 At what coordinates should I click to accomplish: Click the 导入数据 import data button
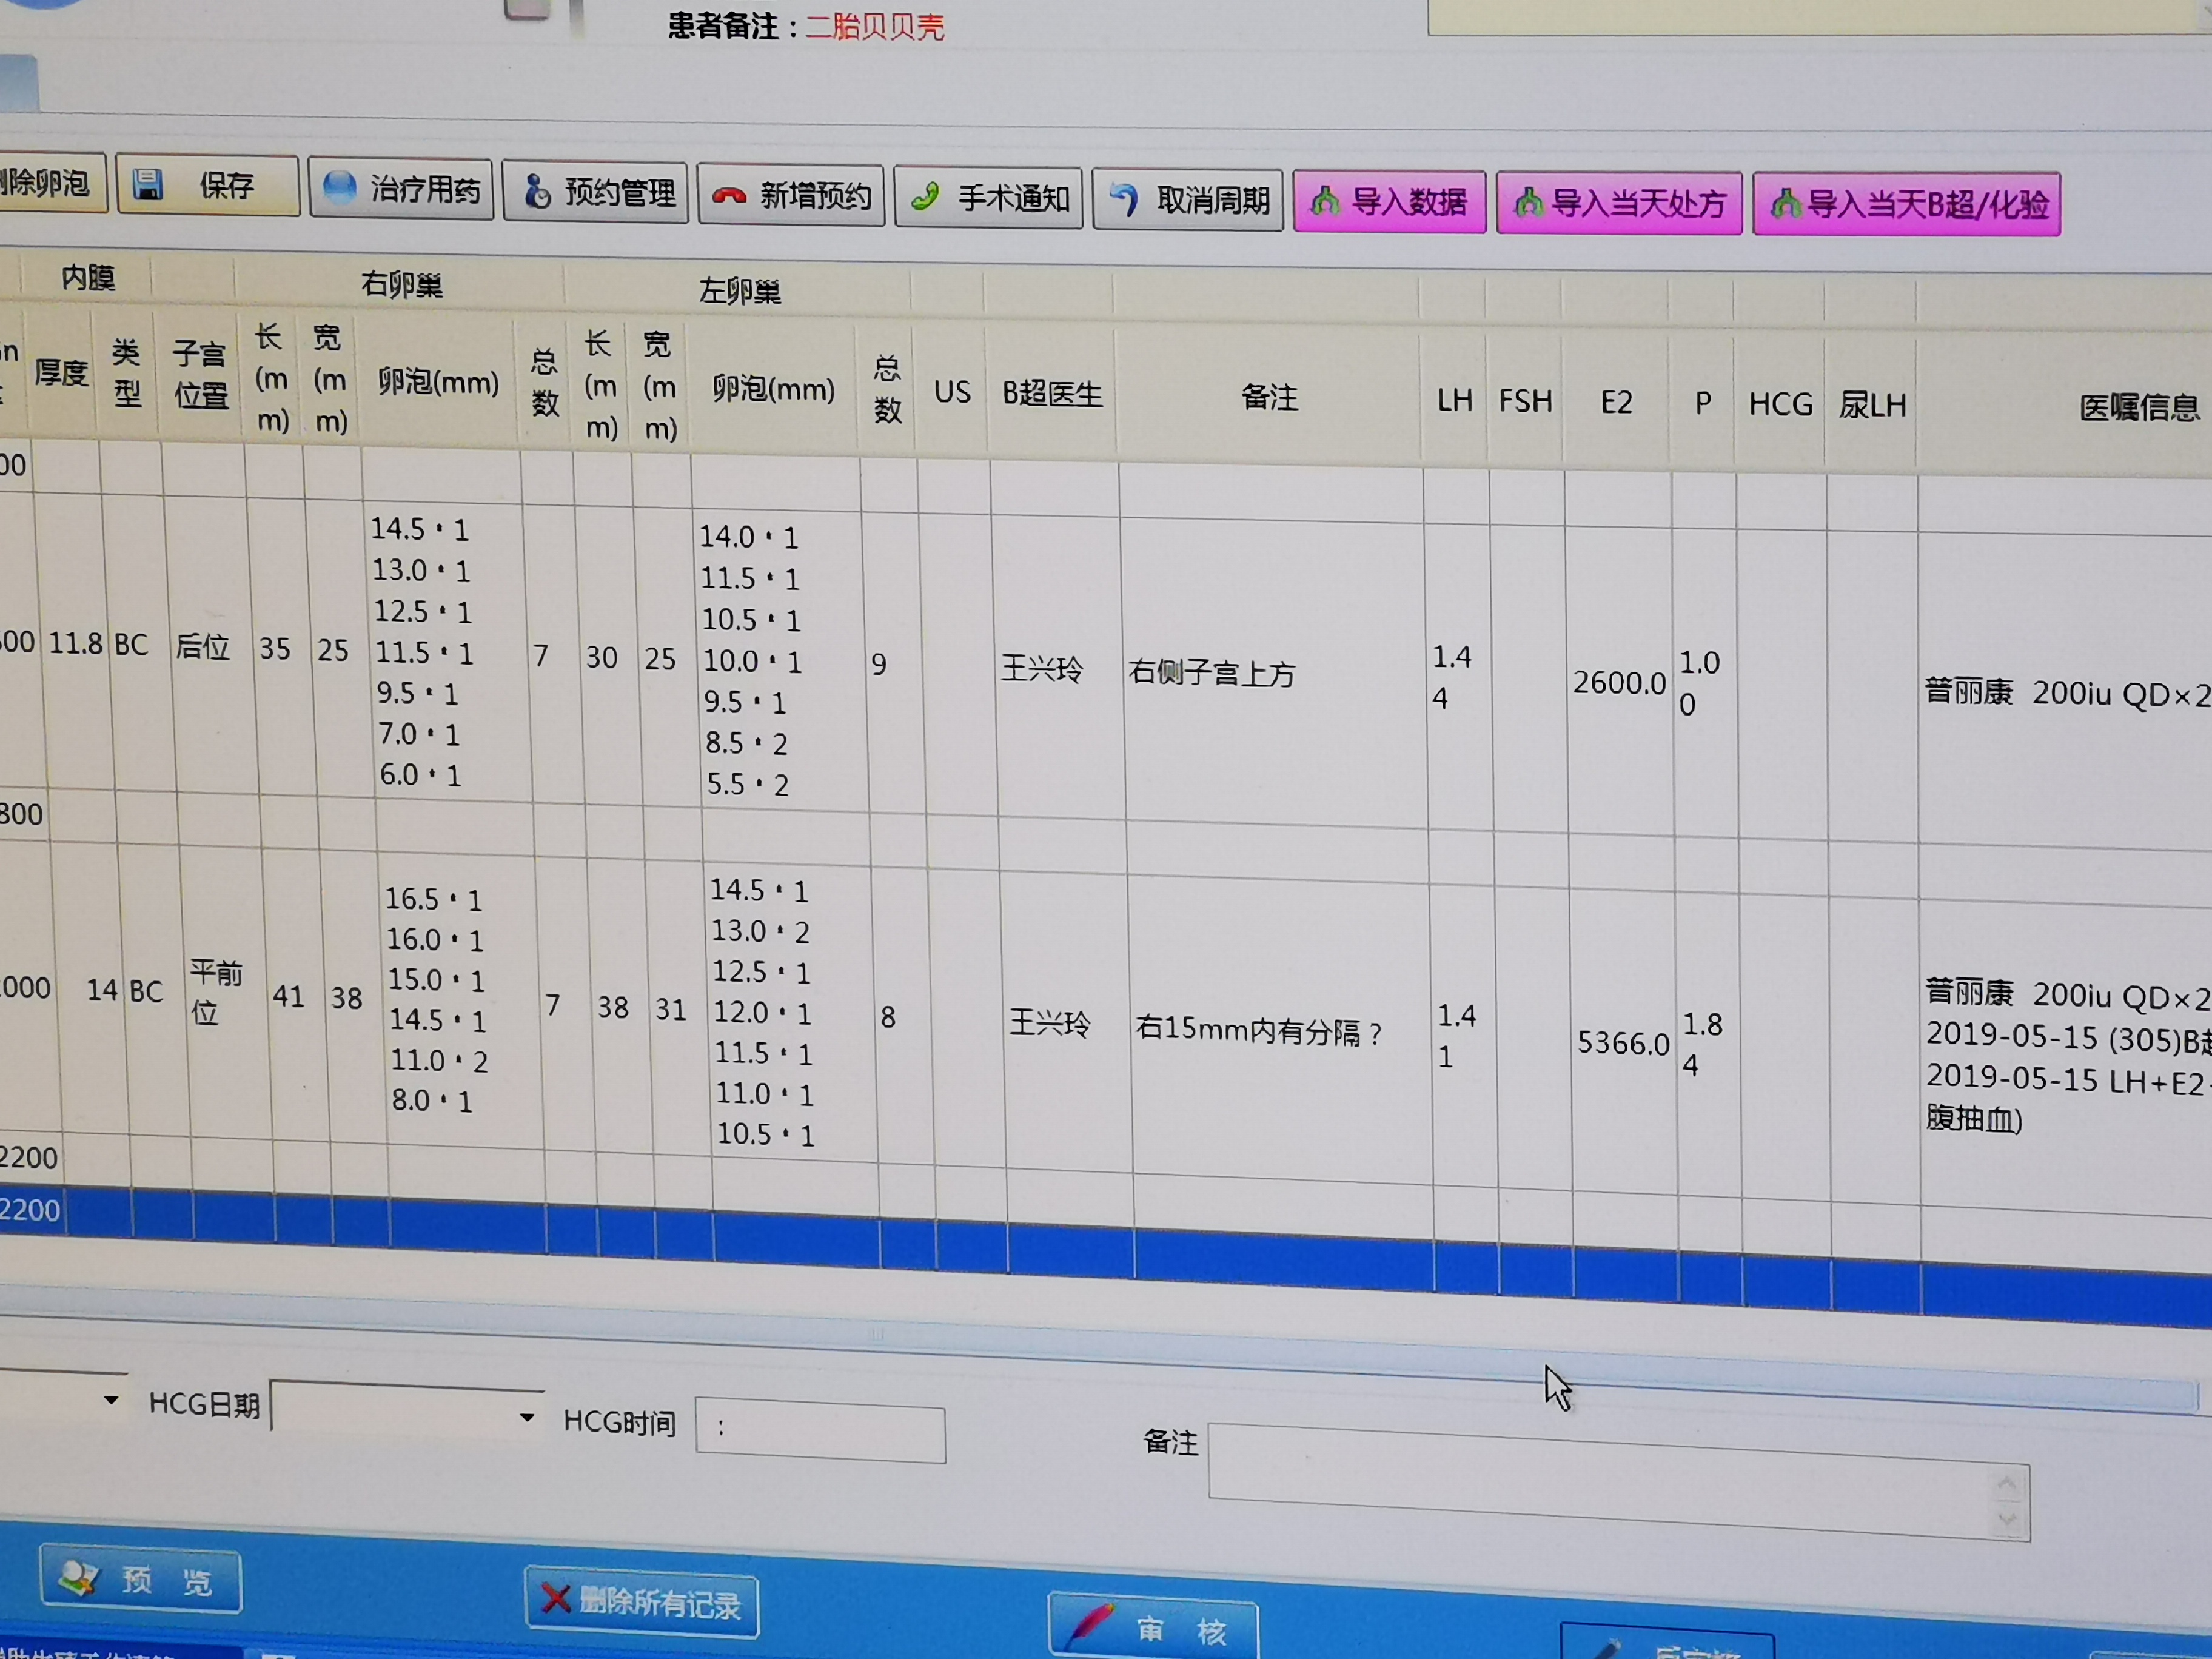coord(1389,202)
